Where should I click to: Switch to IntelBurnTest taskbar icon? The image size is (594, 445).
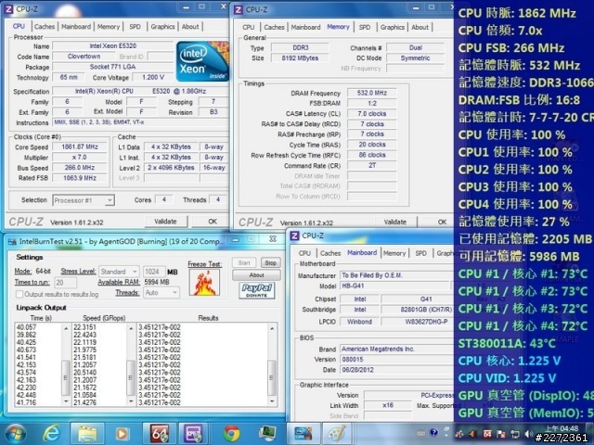point(303,434)
